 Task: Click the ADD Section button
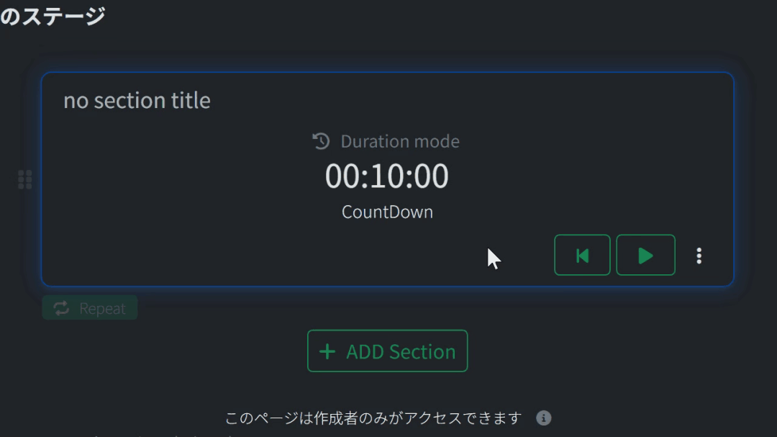click(387, 351)
